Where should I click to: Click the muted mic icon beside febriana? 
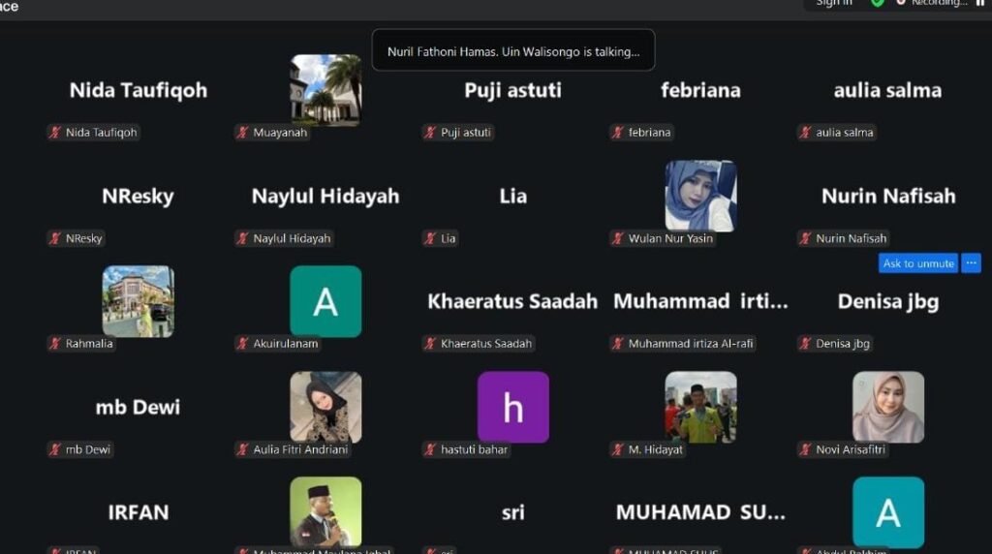click(617, 132)
